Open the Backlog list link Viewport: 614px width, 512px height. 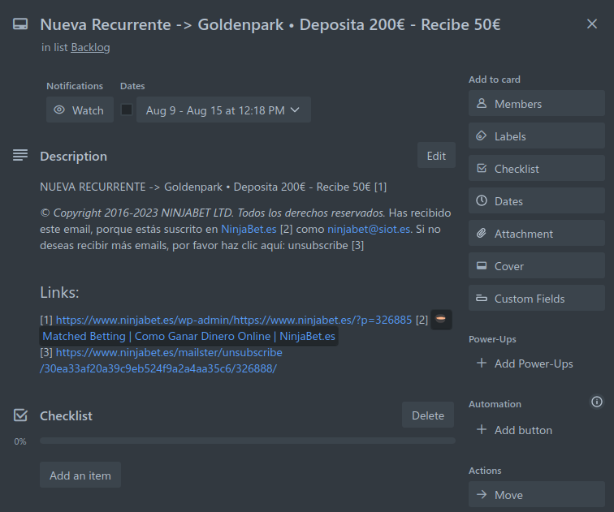tap(90, 47)
